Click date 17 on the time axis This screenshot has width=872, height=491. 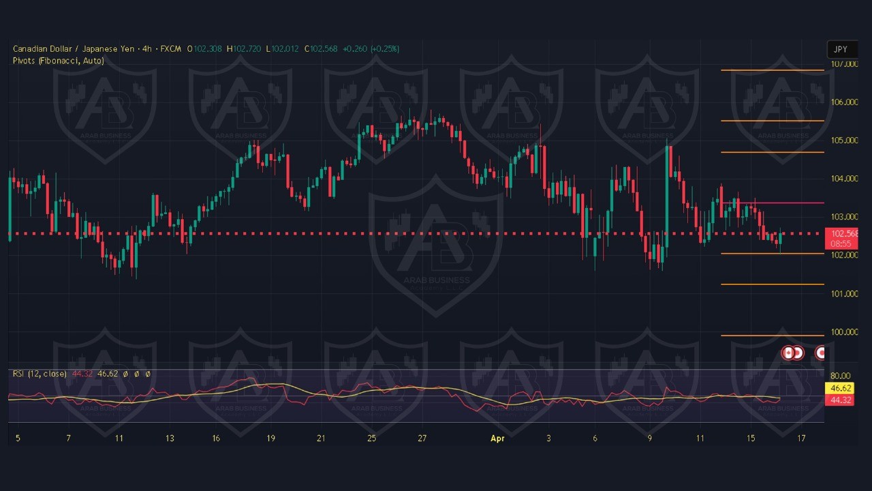pos(801,438)
